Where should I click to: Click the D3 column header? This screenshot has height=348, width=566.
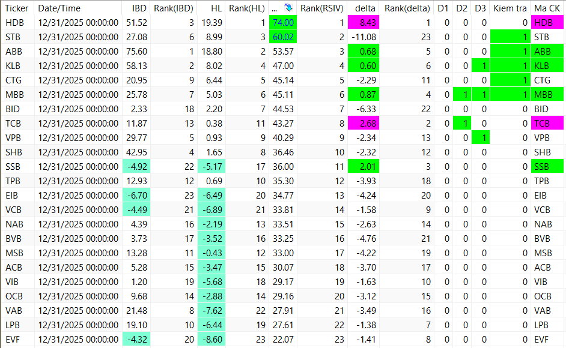[x=481, y=8]
